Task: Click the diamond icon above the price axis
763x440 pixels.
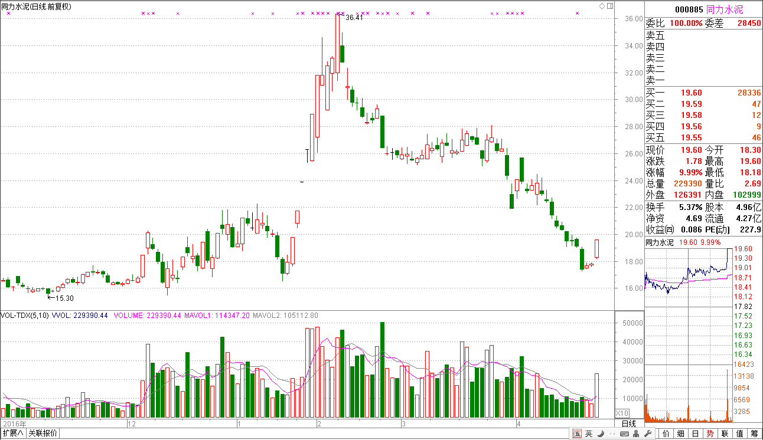Action: [x=602, y=6]
